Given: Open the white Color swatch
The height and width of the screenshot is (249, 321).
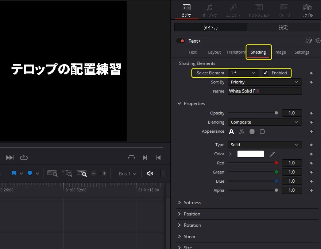Looking at the screenshot, I should [x=250, y=154].
